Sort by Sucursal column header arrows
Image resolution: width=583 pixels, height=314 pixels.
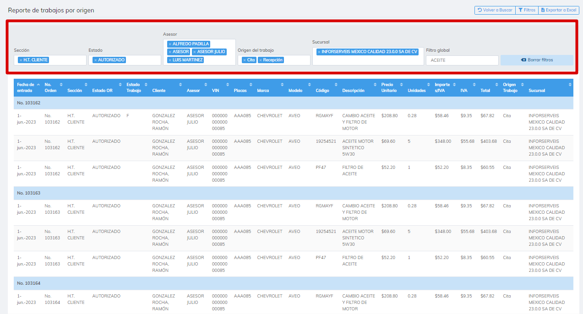pos(570,85)
